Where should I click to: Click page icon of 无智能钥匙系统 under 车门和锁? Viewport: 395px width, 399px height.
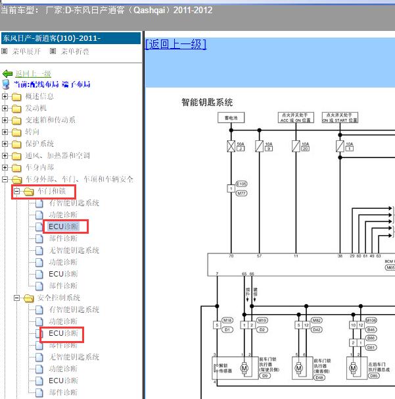[x=39, y=250]
